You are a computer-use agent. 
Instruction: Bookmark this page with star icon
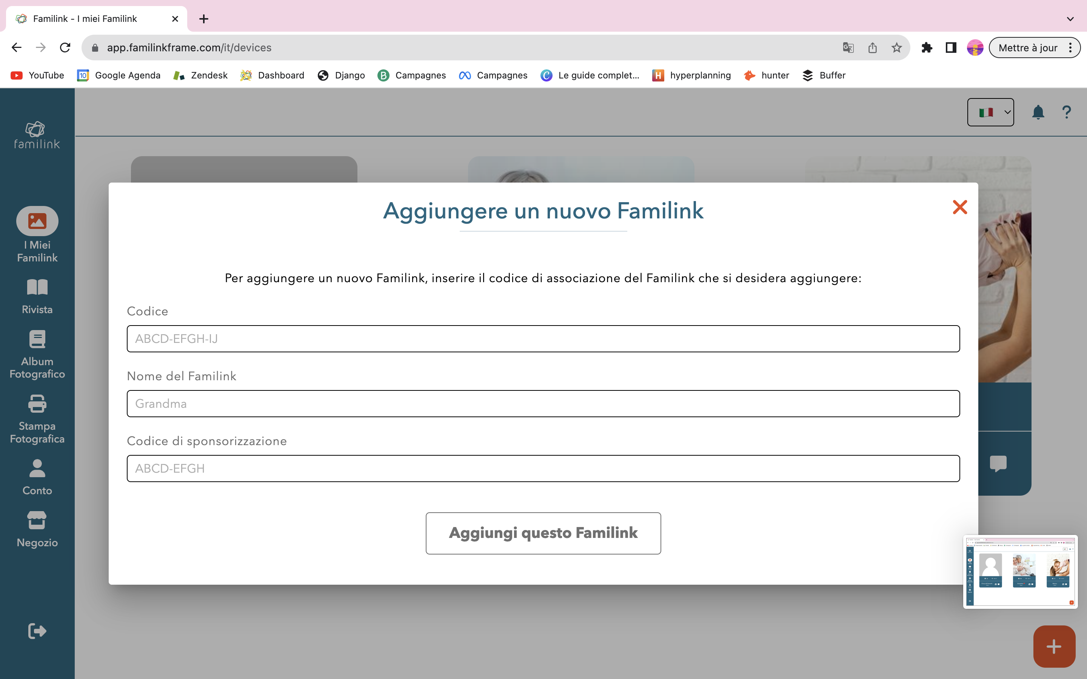(x=896, y=48)
